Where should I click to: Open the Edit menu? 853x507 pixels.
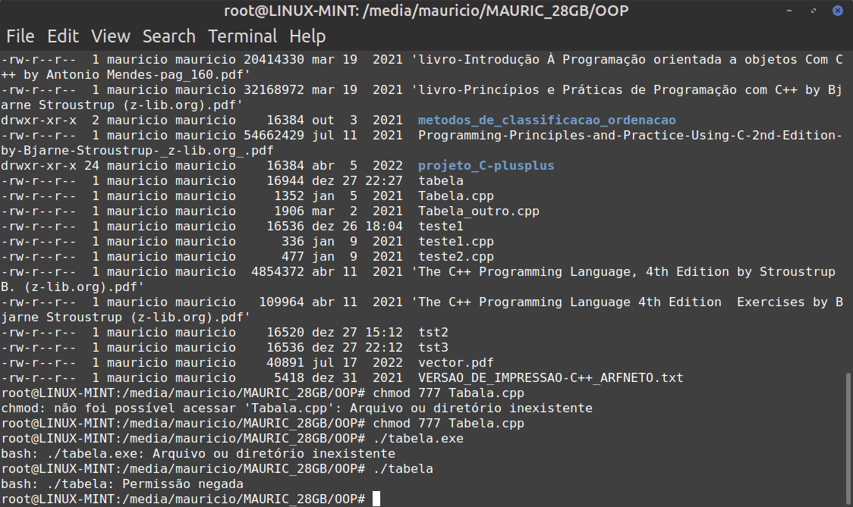(x=63, y=36)
